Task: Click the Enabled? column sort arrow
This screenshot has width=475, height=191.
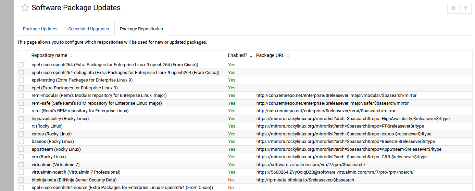Action: (251, 56)
